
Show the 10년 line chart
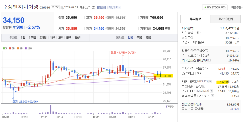point(77,38)
